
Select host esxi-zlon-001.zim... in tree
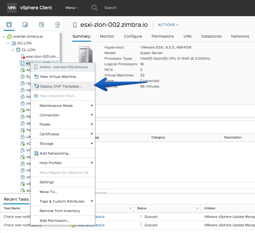pyautogui.click(x=42, y=57)
